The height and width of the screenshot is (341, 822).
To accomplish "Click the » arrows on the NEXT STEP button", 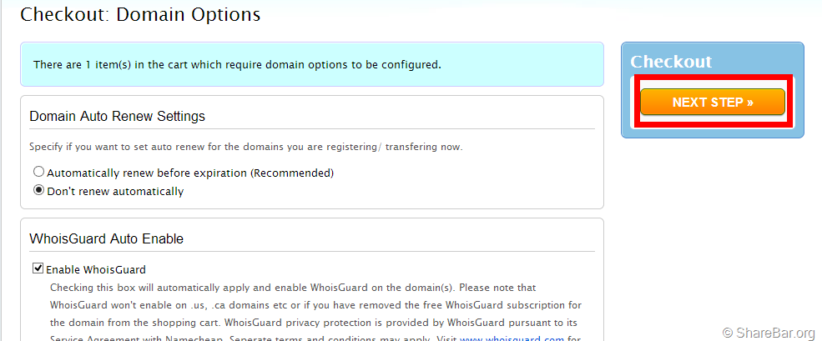I will coord(749,103).
